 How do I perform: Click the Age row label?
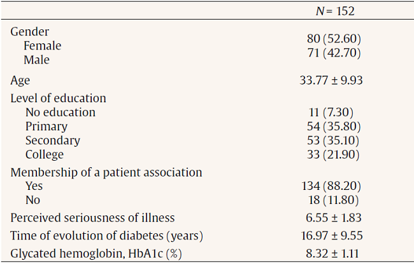(20, 80)
